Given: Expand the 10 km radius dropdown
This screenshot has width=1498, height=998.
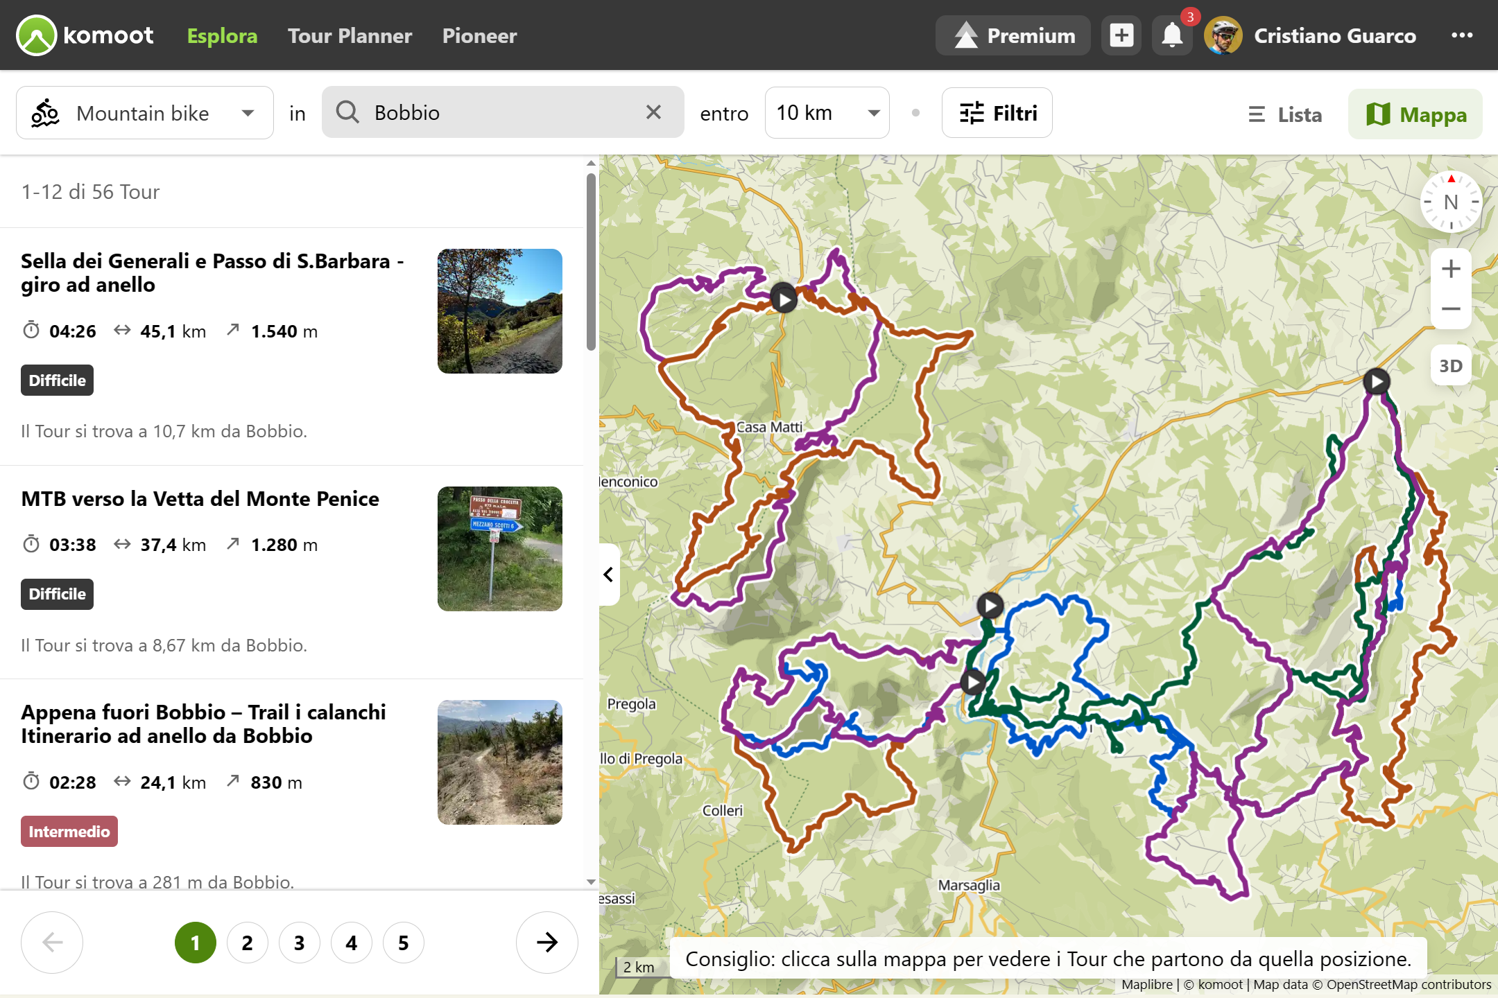Looking at the screenshot, I should (827, 112).
